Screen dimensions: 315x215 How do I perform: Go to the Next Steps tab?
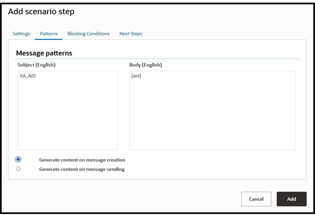[131, 34]
